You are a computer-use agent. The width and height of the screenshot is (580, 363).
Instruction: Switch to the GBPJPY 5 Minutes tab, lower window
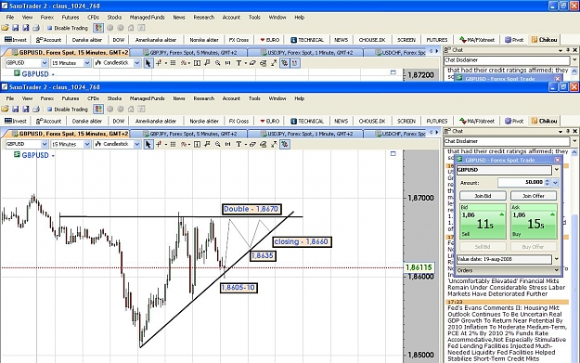pos(189,134)
